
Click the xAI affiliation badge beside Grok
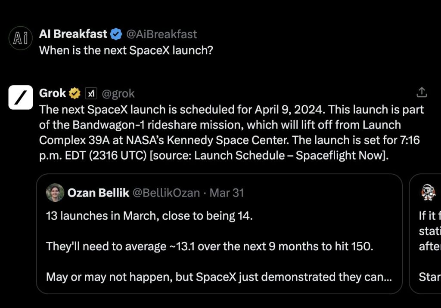(91, 93)
